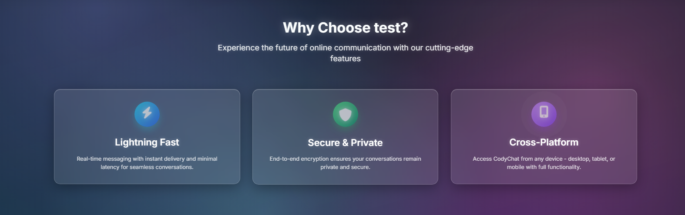Select the Cross-Platform card title
685x215 pixels.
click(x=544, y=142)
